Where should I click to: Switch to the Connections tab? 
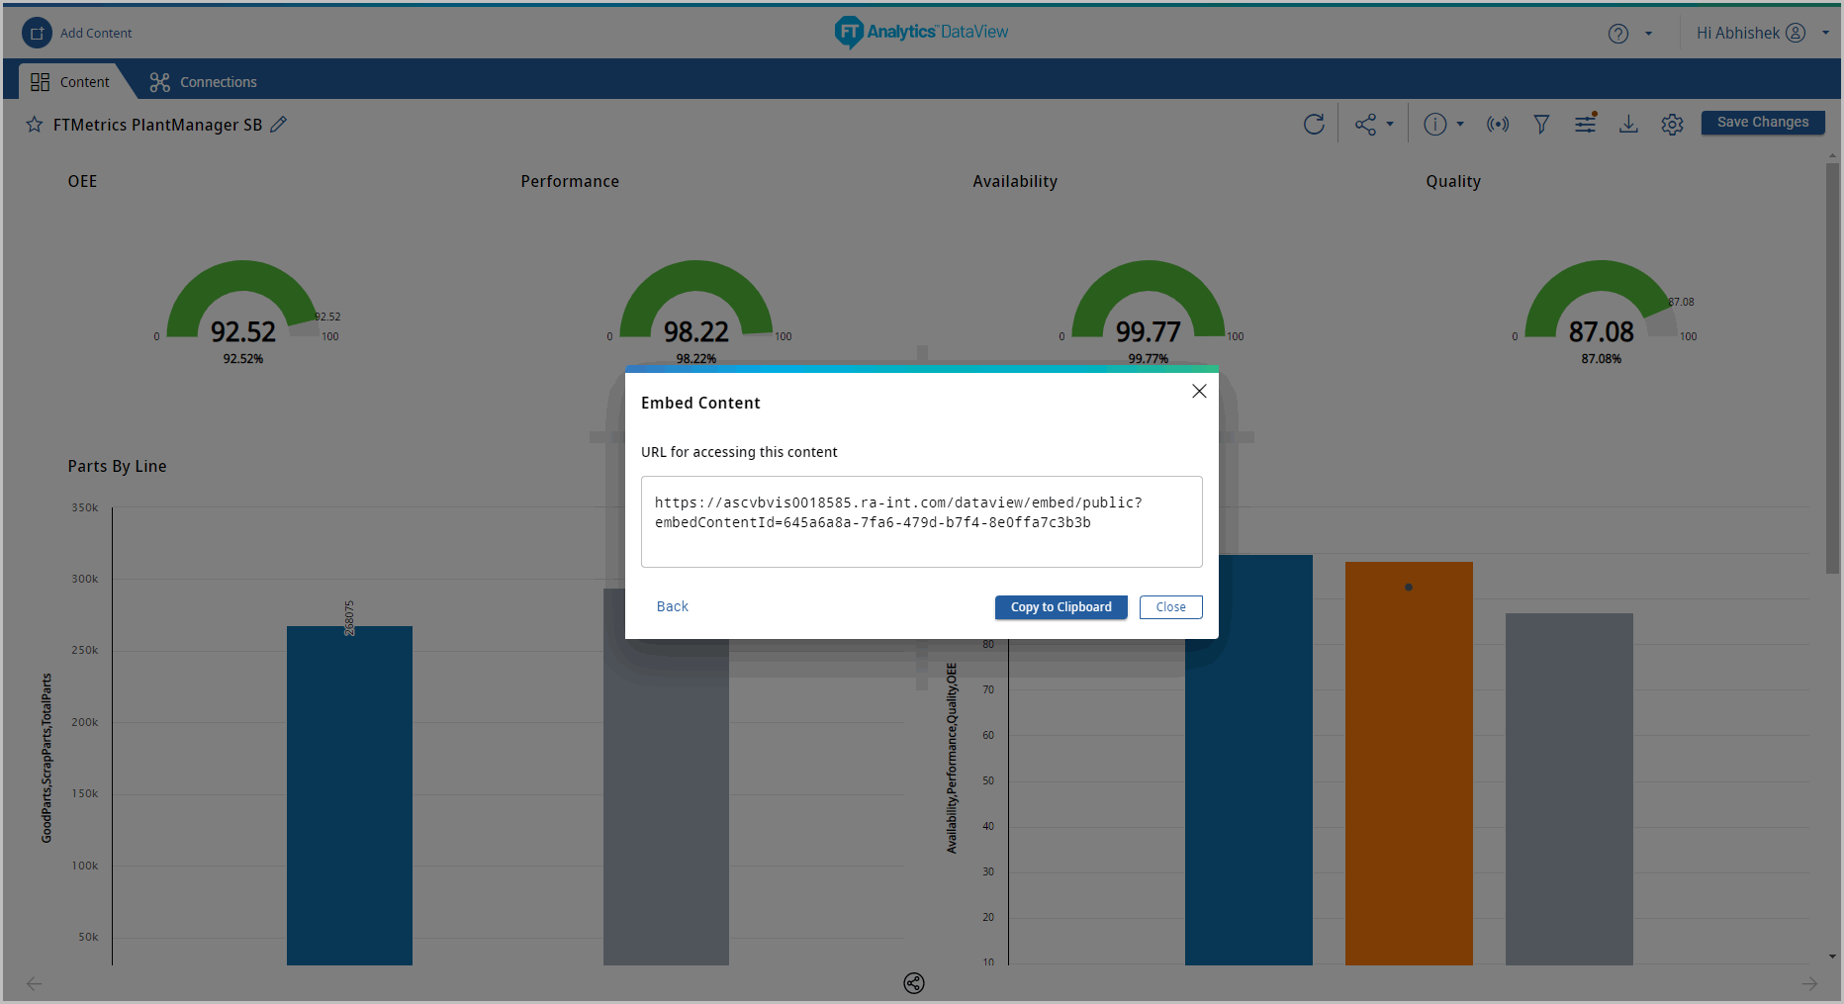[203, 82]
